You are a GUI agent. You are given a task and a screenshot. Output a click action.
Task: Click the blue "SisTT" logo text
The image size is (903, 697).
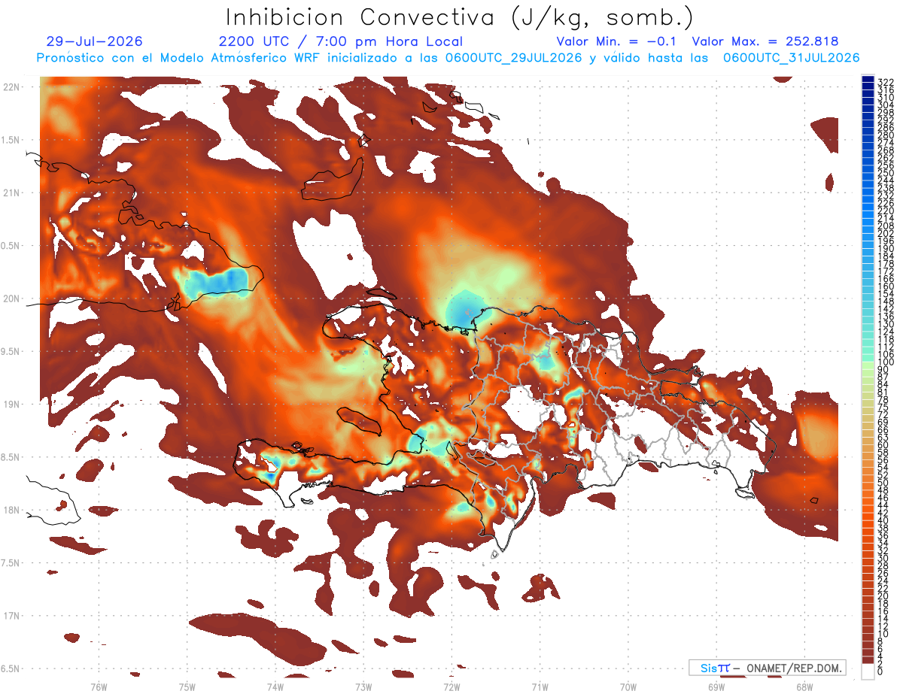(714, 668)
